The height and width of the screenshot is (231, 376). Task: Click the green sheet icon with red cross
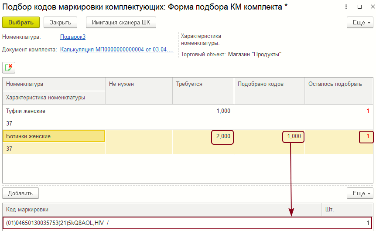[x=9, y=68]
